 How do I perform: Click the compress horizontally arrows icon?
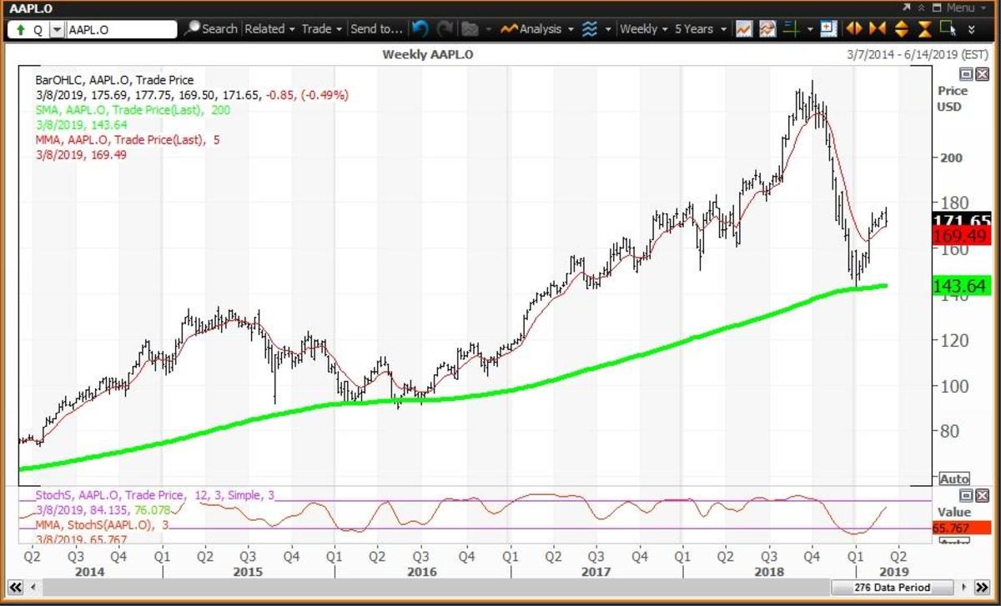[877, 29]
